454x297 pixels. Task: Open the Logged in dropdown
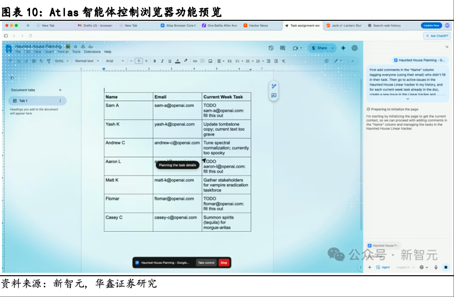[405, 267]
